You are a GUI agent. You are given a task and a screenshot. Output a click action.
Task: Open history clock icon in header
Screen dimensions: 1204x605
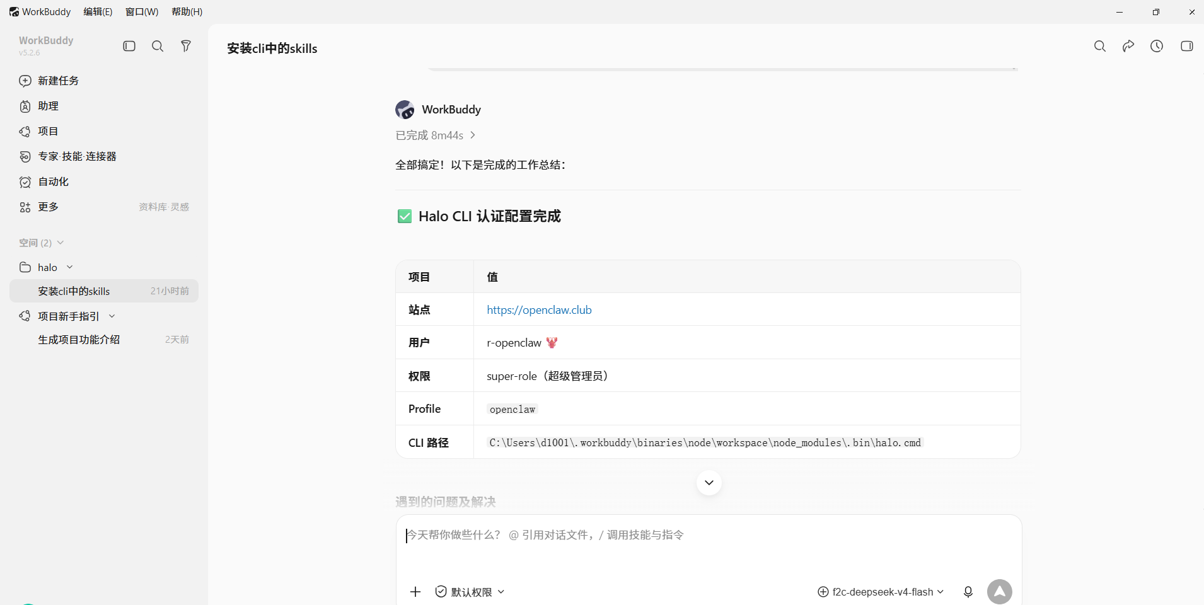pyautogui.click(x=1157, y=46)
